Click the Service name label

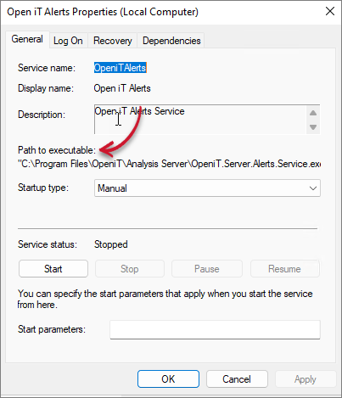pos(47,68)
